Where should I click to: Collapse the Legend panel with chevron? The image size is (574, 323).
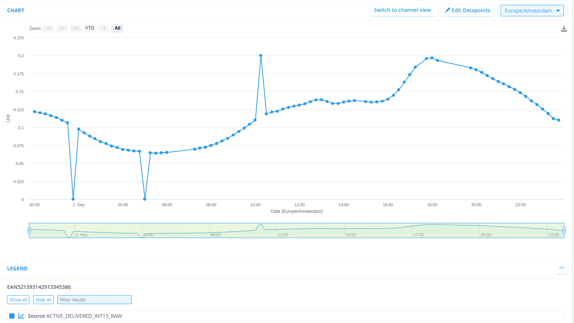pyautogui.click(x=561, y=268)
